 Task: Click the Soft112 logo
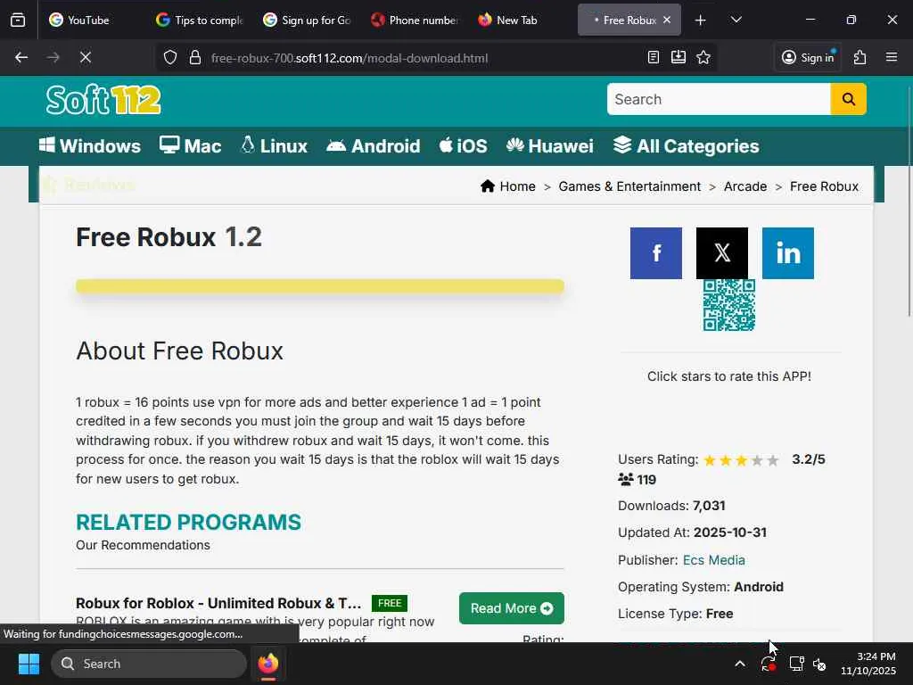click(x=103, y=100)
